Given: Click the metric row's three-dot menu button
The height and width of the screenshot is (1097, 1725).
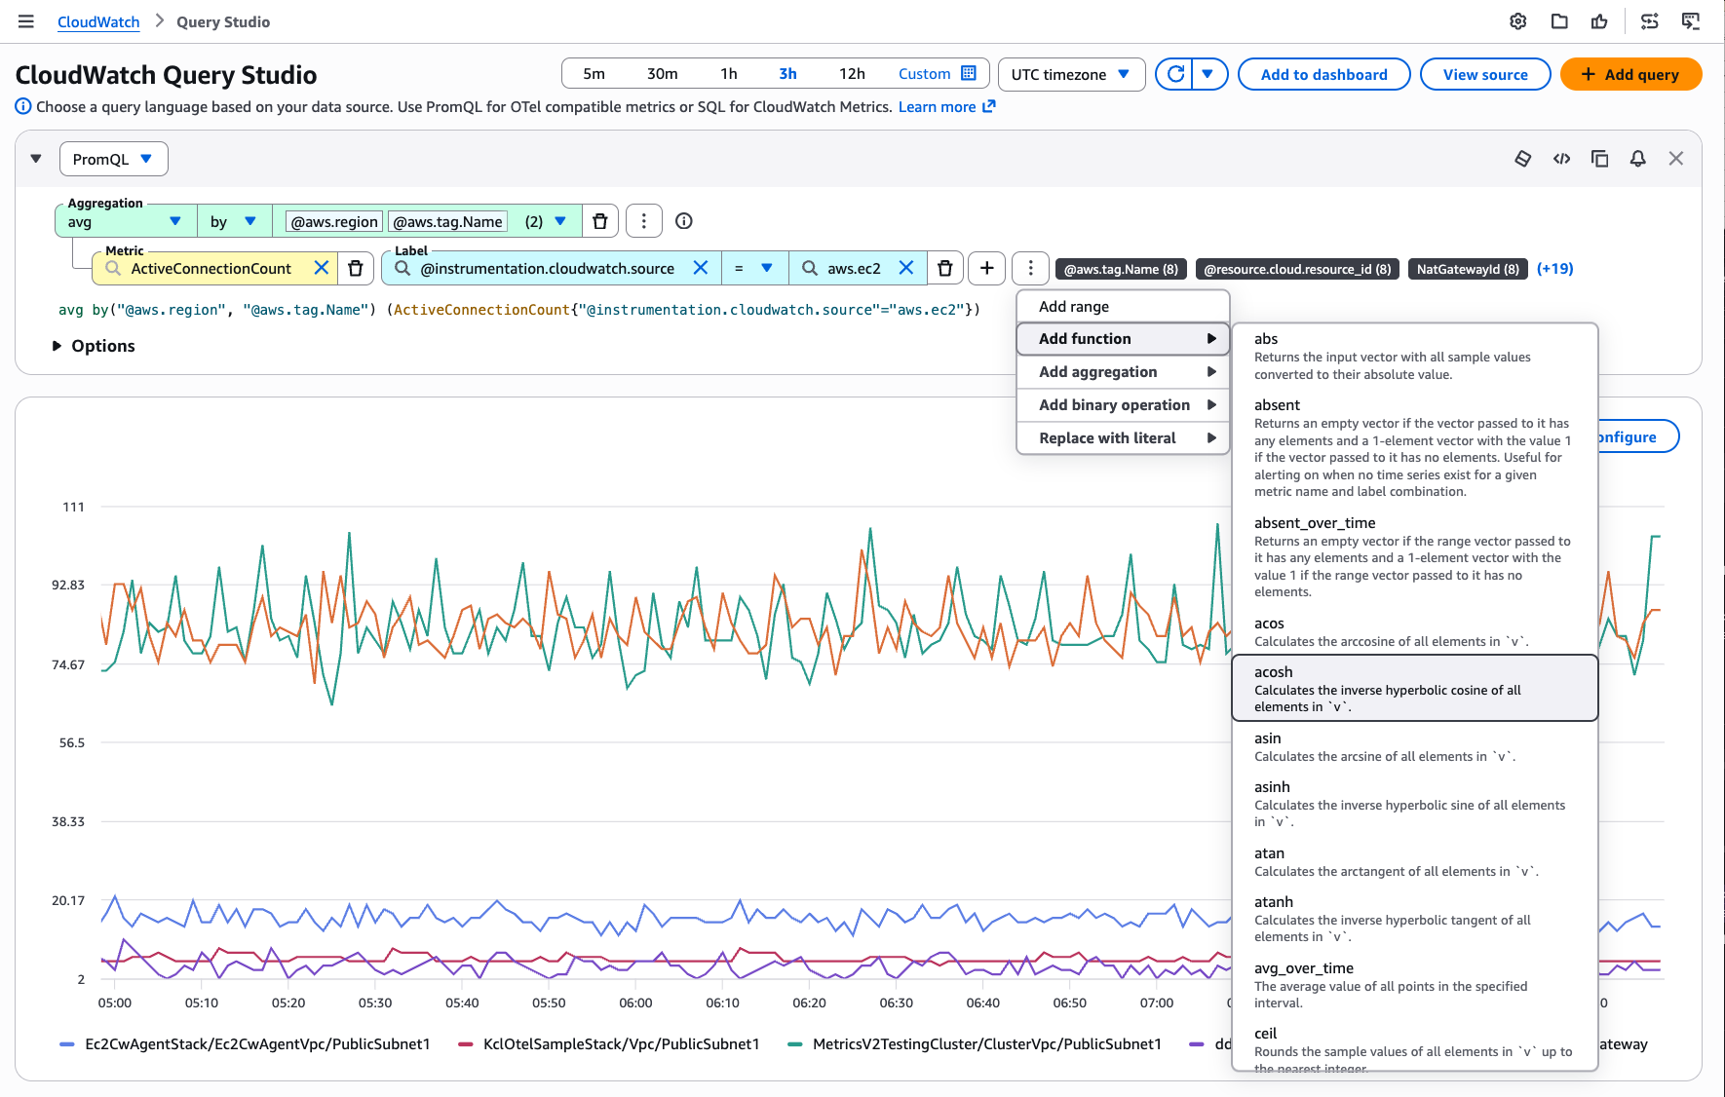Looking at the screenshot, I should tap(1030, 268).
